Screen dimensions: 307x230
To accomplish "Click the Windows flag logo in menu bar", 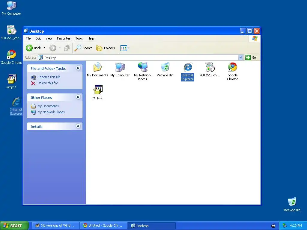I will pos(255,38).
